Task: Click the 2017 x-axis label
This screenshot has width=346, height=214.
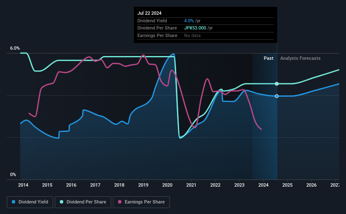Action: (x=95, y=185)
